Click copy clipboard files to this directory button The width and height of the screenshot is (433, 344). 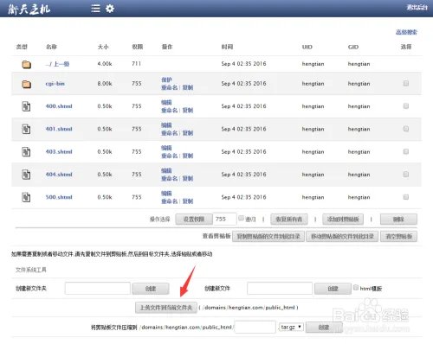tap(268, 237)
